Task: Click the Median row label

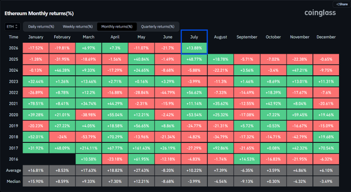Action: [13, 181]
